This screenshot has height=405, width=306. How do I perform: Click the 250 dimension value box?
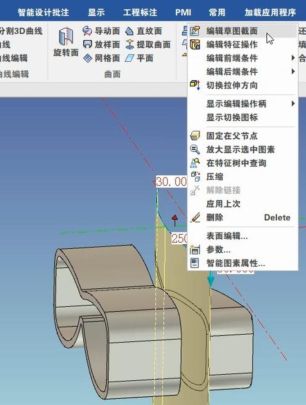[x=180, y=238]
